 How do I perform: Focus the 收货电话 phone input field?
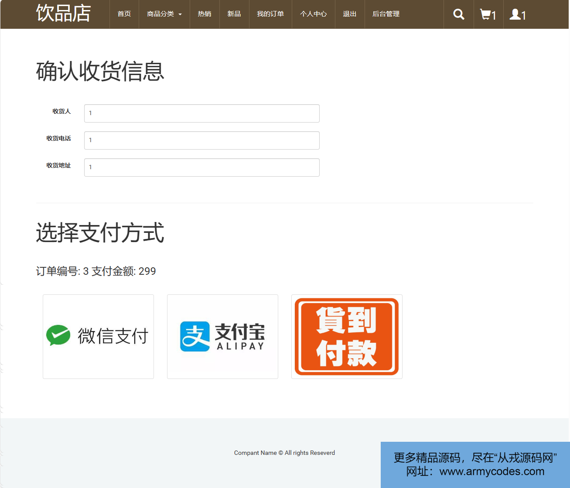201,140
